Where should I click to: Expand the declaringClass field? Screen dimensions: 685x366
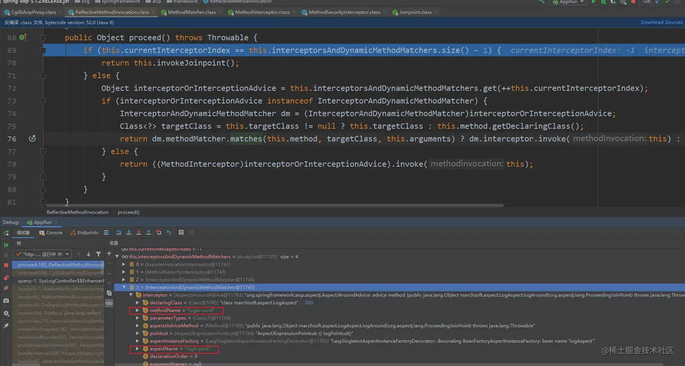point(138,303)
